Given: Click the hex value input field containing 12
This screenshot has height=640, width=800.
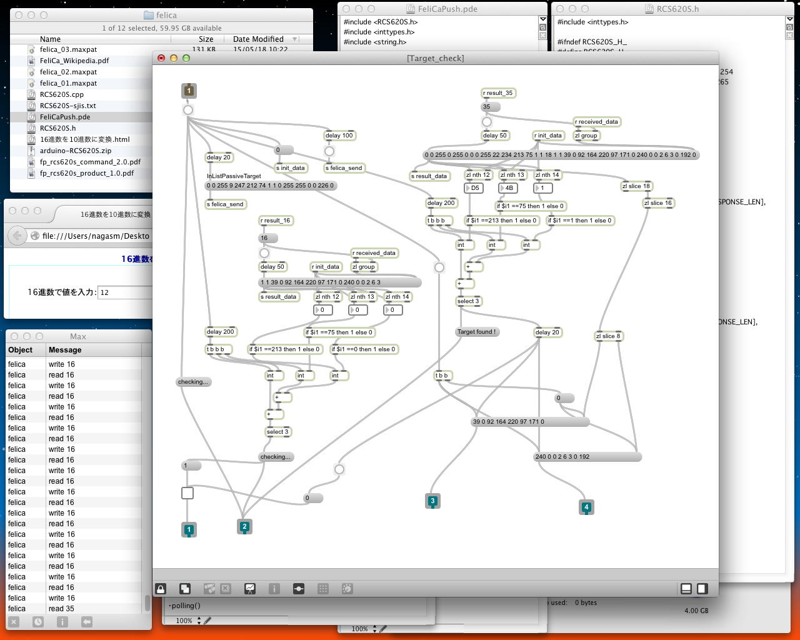Looking at the screenshot, I should click(126, 292).
